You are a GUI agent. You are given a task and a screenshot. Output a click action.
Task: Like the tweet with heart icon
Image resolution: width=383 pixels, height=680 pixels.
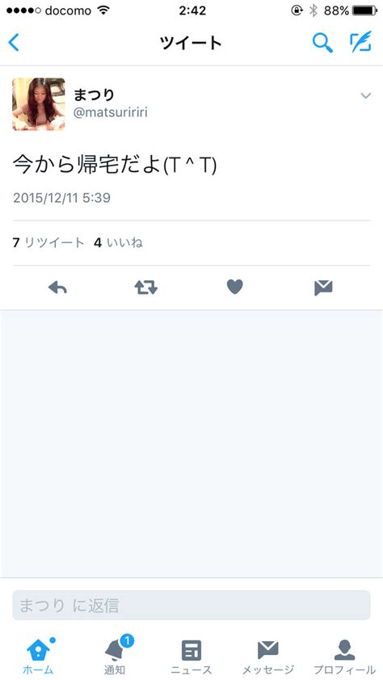coord(234,287)
